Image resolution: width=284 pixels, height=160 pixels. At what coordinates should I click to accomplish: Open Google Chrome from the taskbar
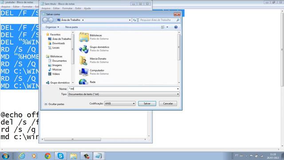click(47, 156)
